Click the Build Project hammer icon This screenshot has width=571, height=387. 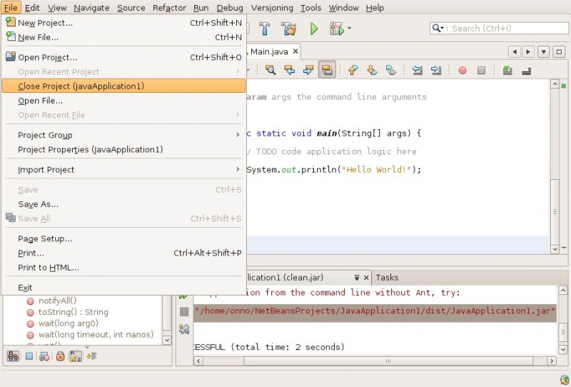[x=265, y=29]
